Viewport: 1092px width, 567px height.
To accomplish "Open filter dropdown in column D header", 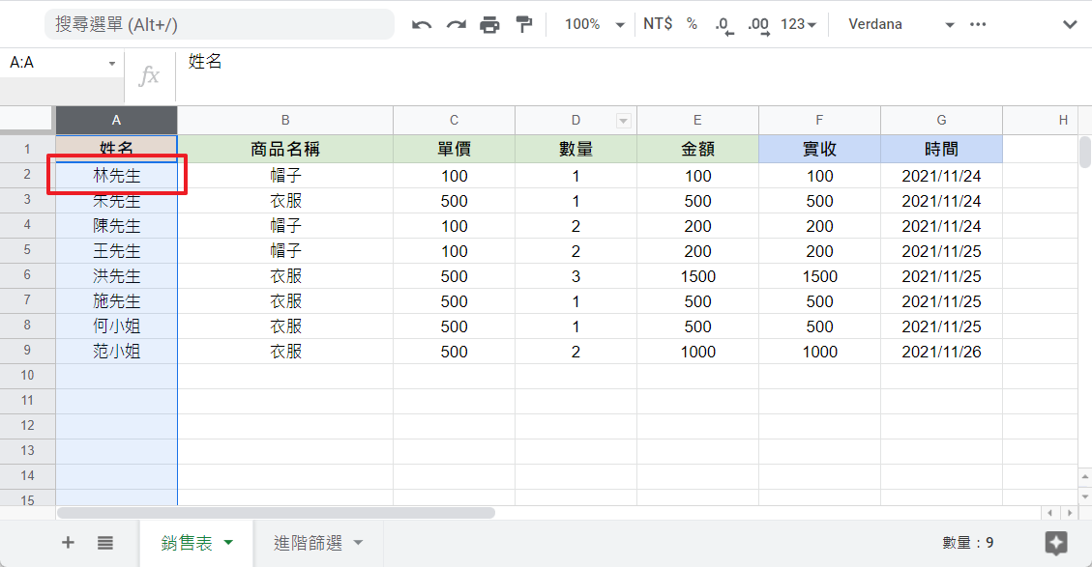I will 624,121.
